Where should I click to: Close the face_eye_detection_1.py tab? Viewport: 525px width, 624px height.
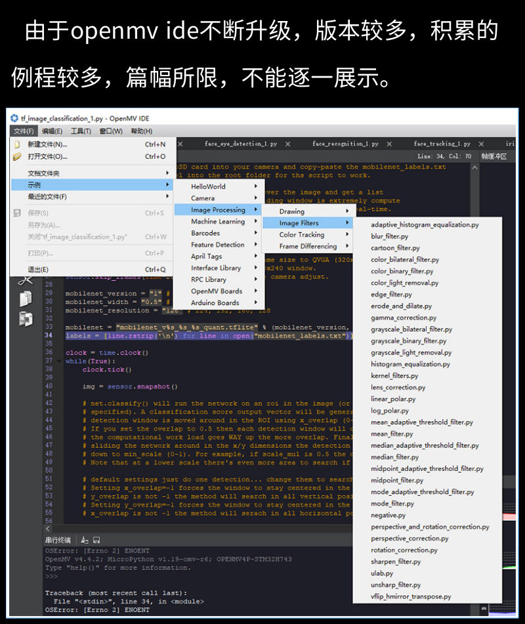pyautogui.click(x=287, y=144)
